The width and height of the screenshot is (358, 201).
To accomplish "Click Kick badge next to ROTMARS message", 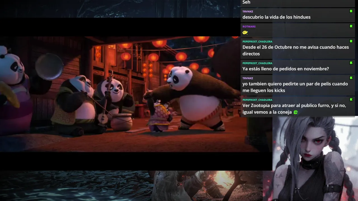I will click(x=351, y=26).
